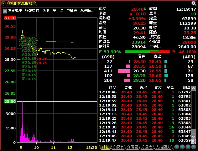Click ask price 28.45 in order book

click(x=155, y=62)
